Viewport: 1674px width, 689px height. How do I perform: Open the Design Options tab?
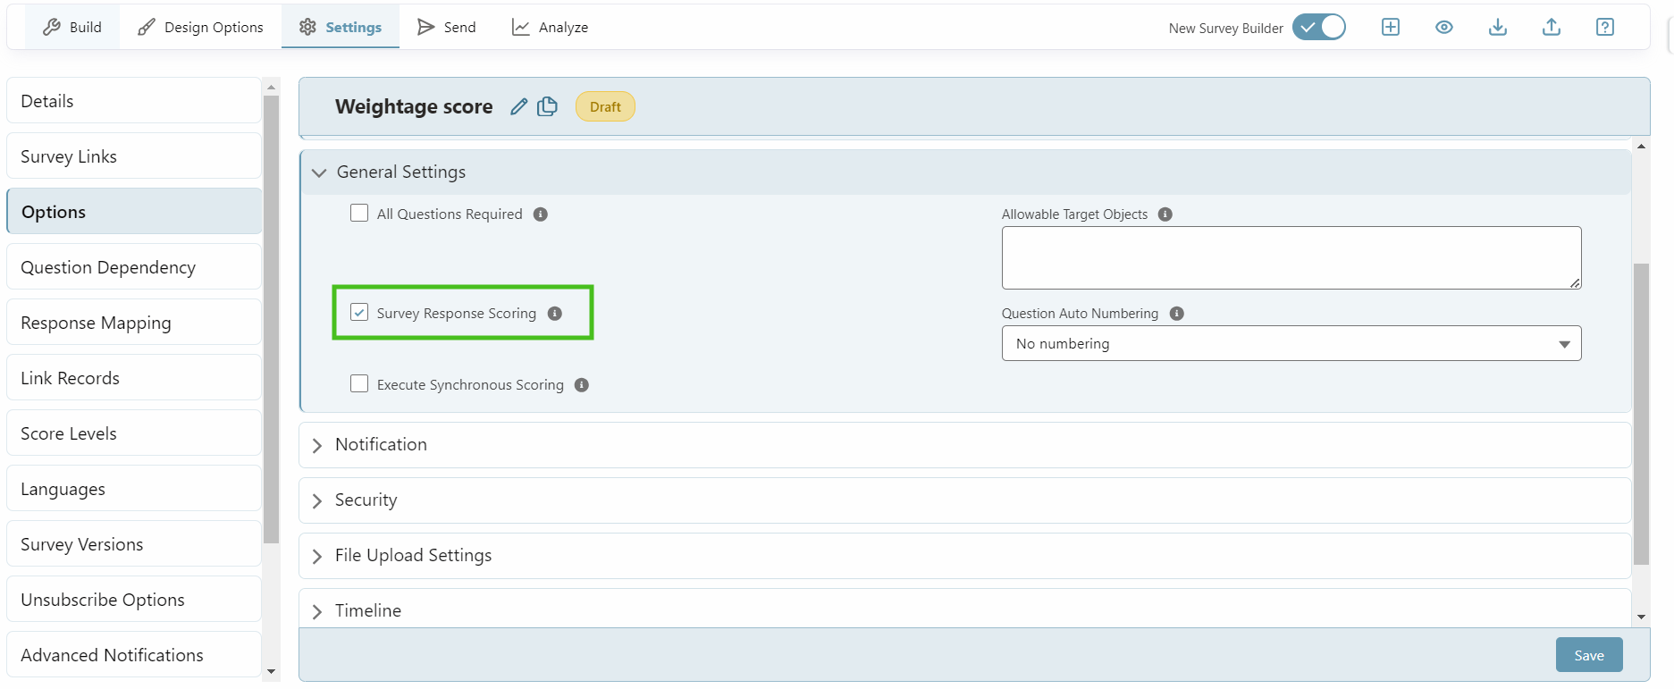click(x=200, y=27)
